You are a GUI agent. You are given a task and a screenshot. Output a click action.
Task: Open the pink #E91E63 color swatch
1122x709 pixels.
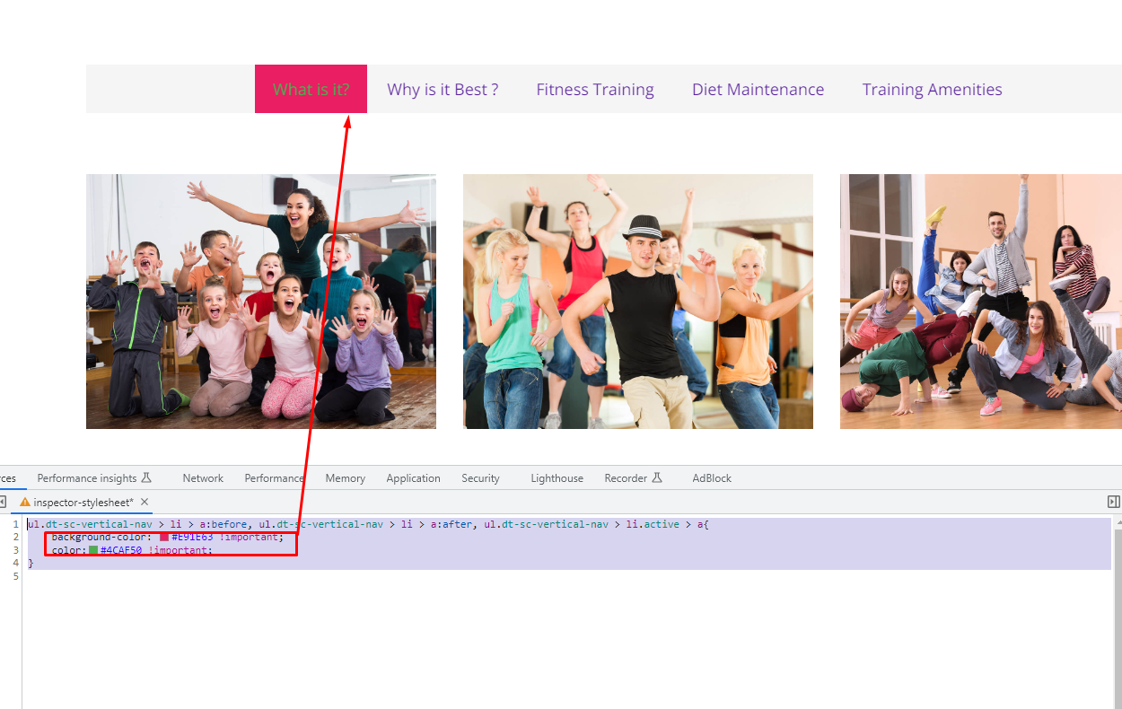[164, 537]
